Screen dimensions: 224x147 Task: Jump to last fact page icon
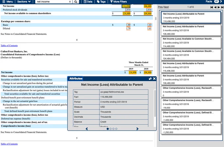point(222,7)
